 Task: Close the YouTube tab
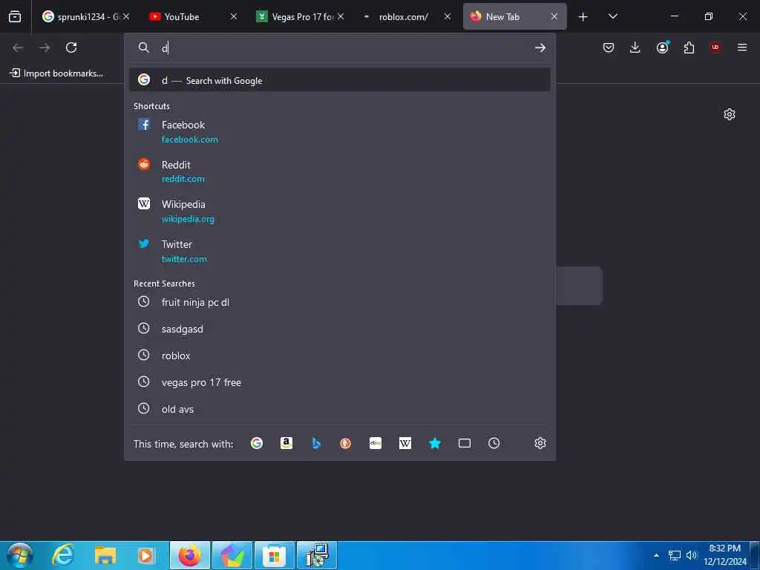(x=234, y=16)
